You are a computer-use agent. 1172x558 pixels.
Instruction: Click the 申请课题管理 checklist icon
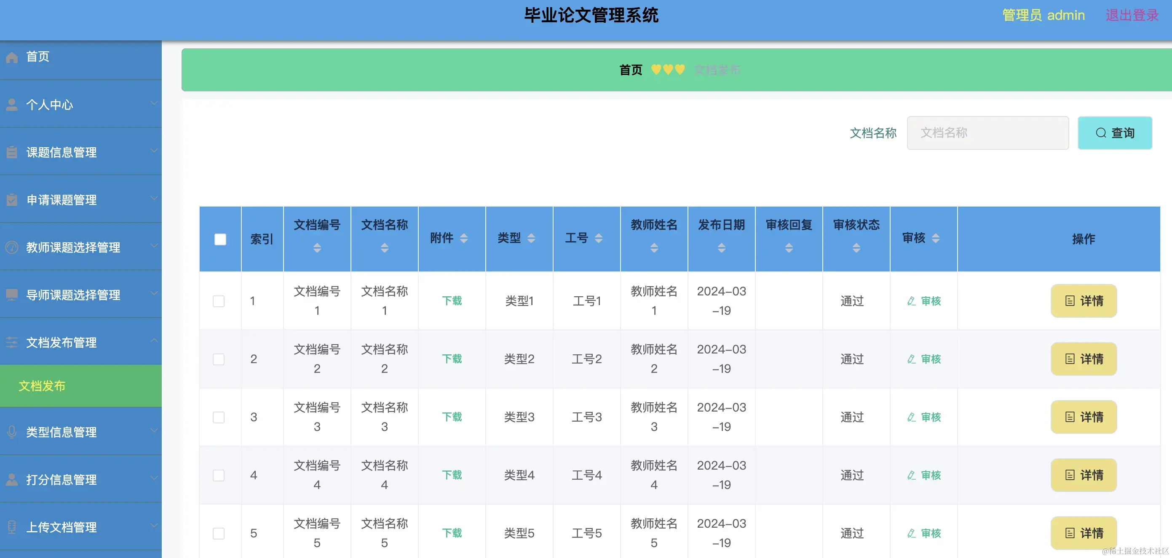[x=11, y=200]
